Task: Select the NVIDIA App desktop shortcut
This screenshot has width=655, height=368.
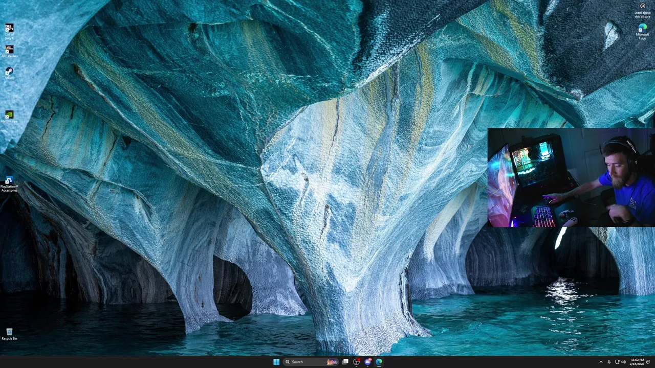Action: pyautogui.click(x=9, y=117)
